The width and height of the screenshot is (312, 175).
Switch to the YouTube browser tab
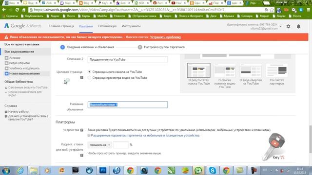click(x=178, y=3)
